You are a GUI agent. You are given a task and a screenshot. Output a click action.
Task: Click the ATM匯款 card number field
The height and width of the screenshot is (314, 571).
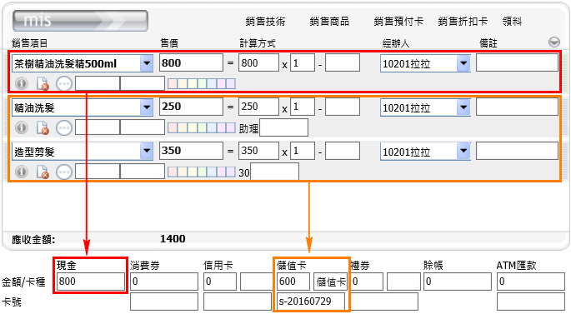tap(531, 302)
